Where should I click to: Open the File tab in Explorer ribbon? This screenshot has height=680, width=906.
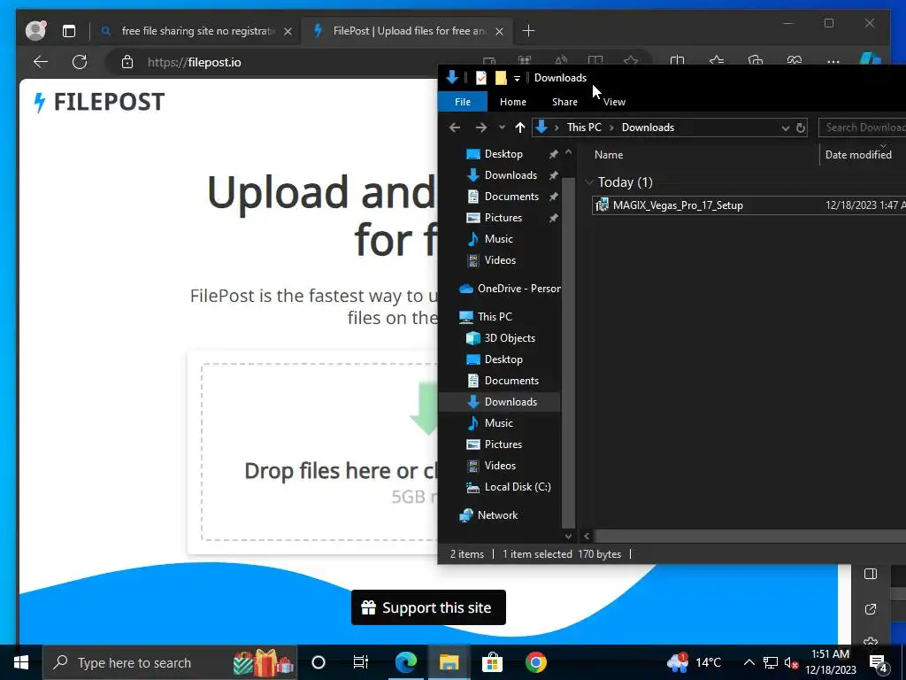pyautogui.click(x=462, y=102)
